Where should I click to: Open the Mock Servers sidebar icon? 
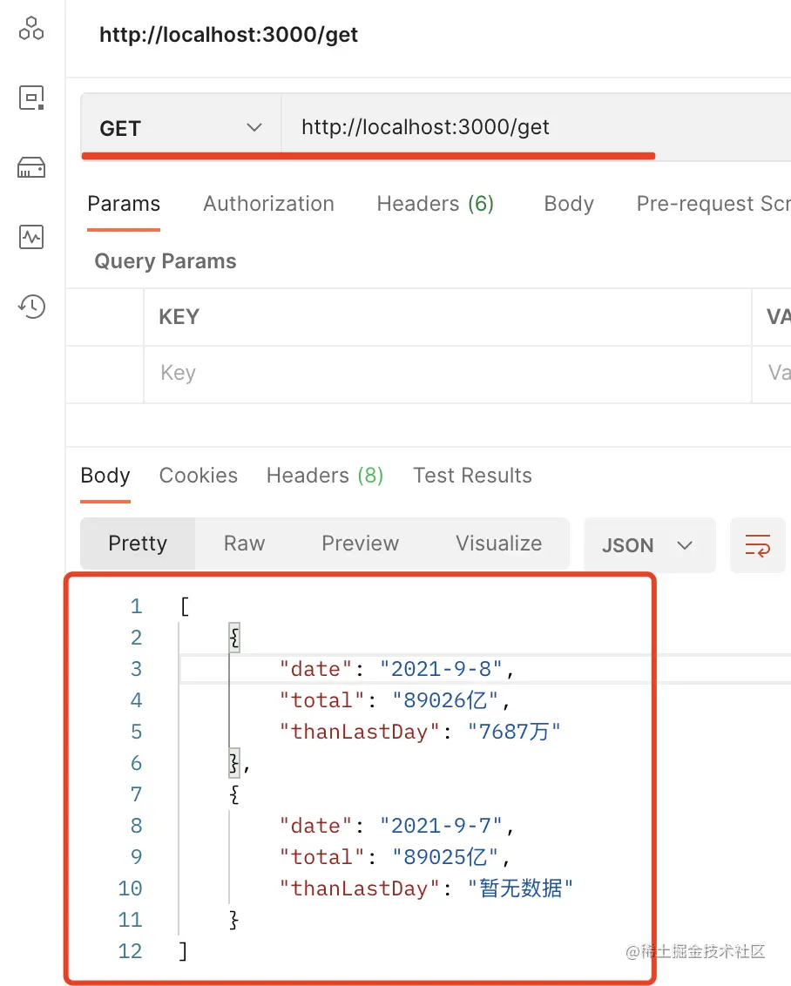pos(31,168)
